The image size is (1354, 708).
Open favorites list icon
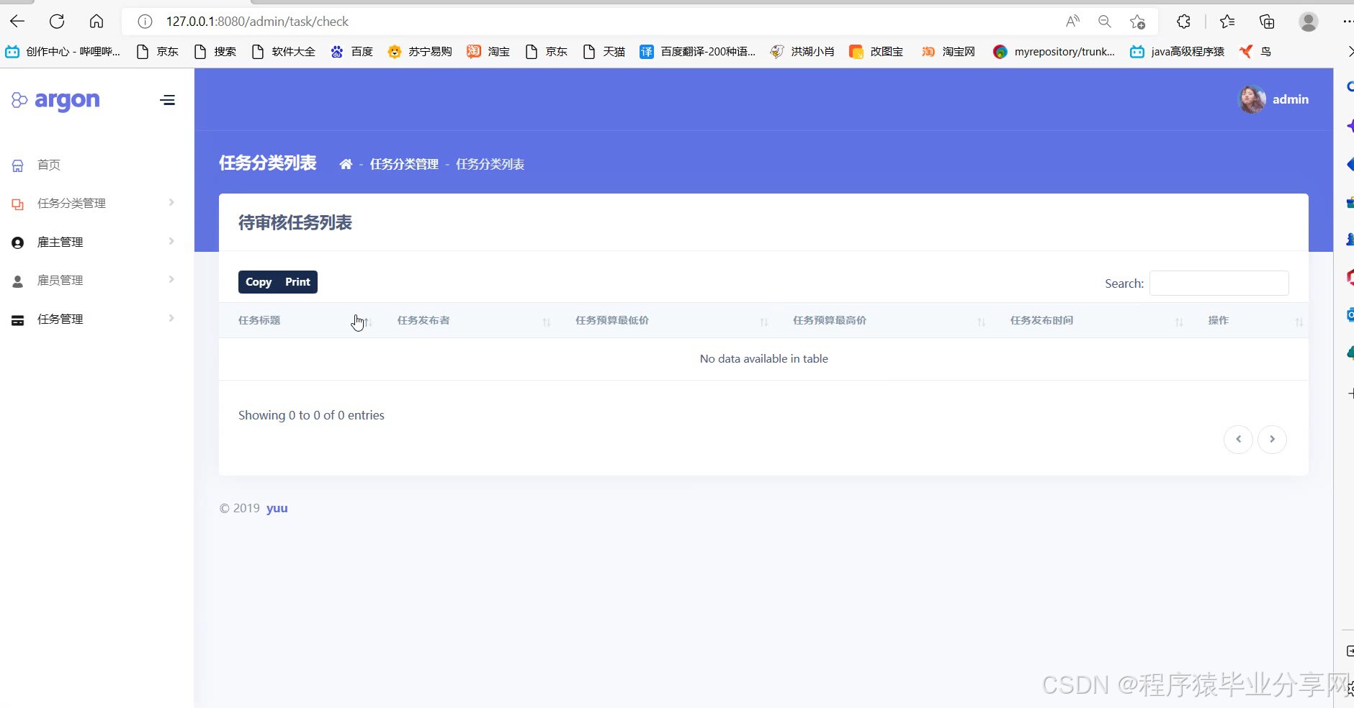1228,22
